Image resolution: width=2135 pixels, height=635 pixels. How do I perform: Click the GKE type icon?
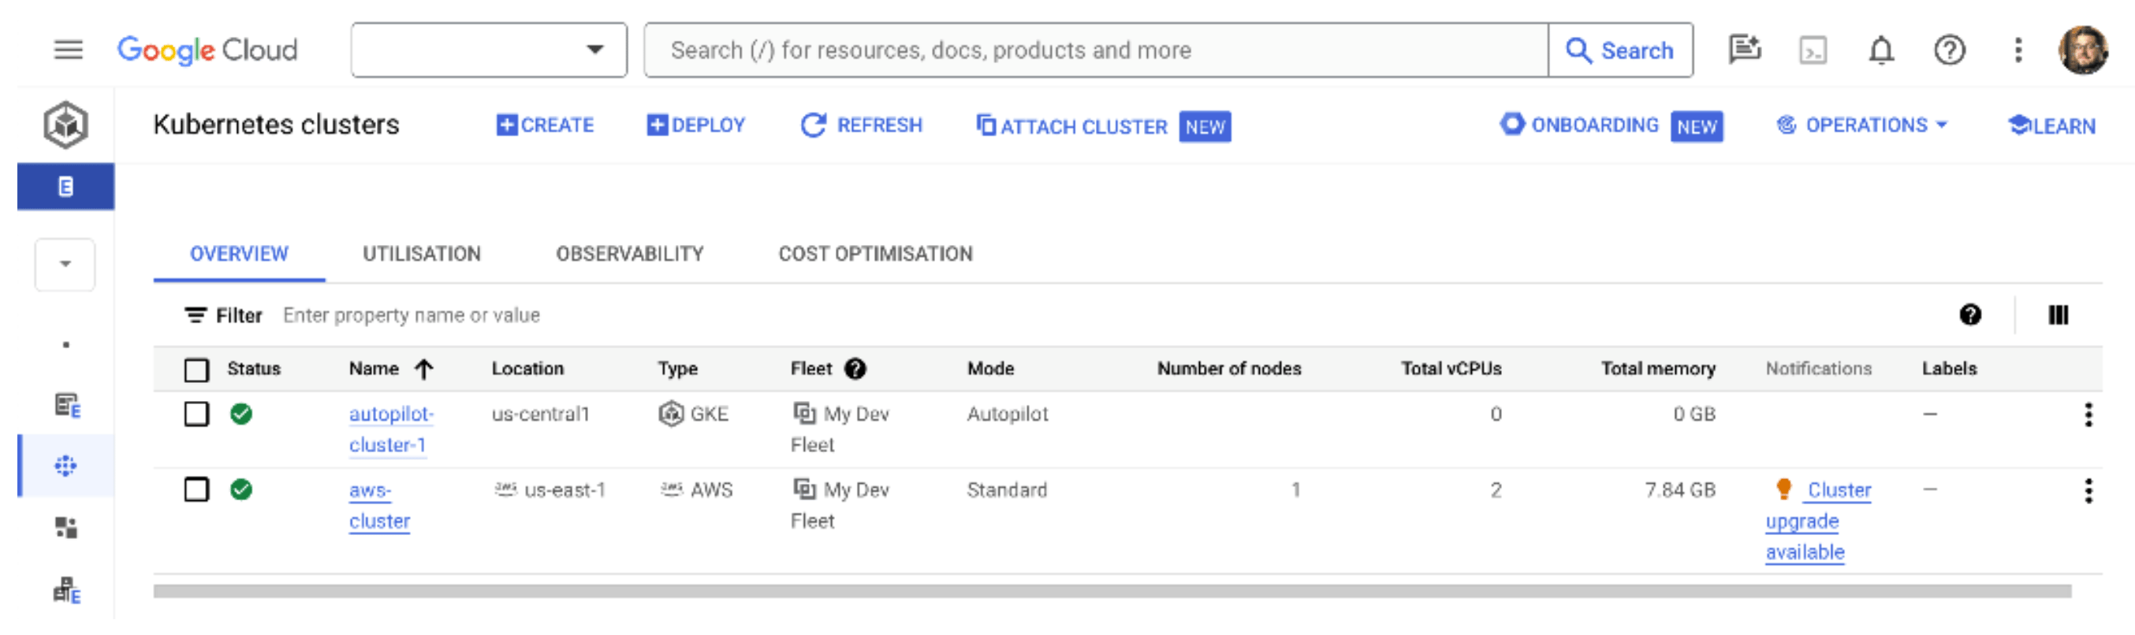click(x=670, y=413)
